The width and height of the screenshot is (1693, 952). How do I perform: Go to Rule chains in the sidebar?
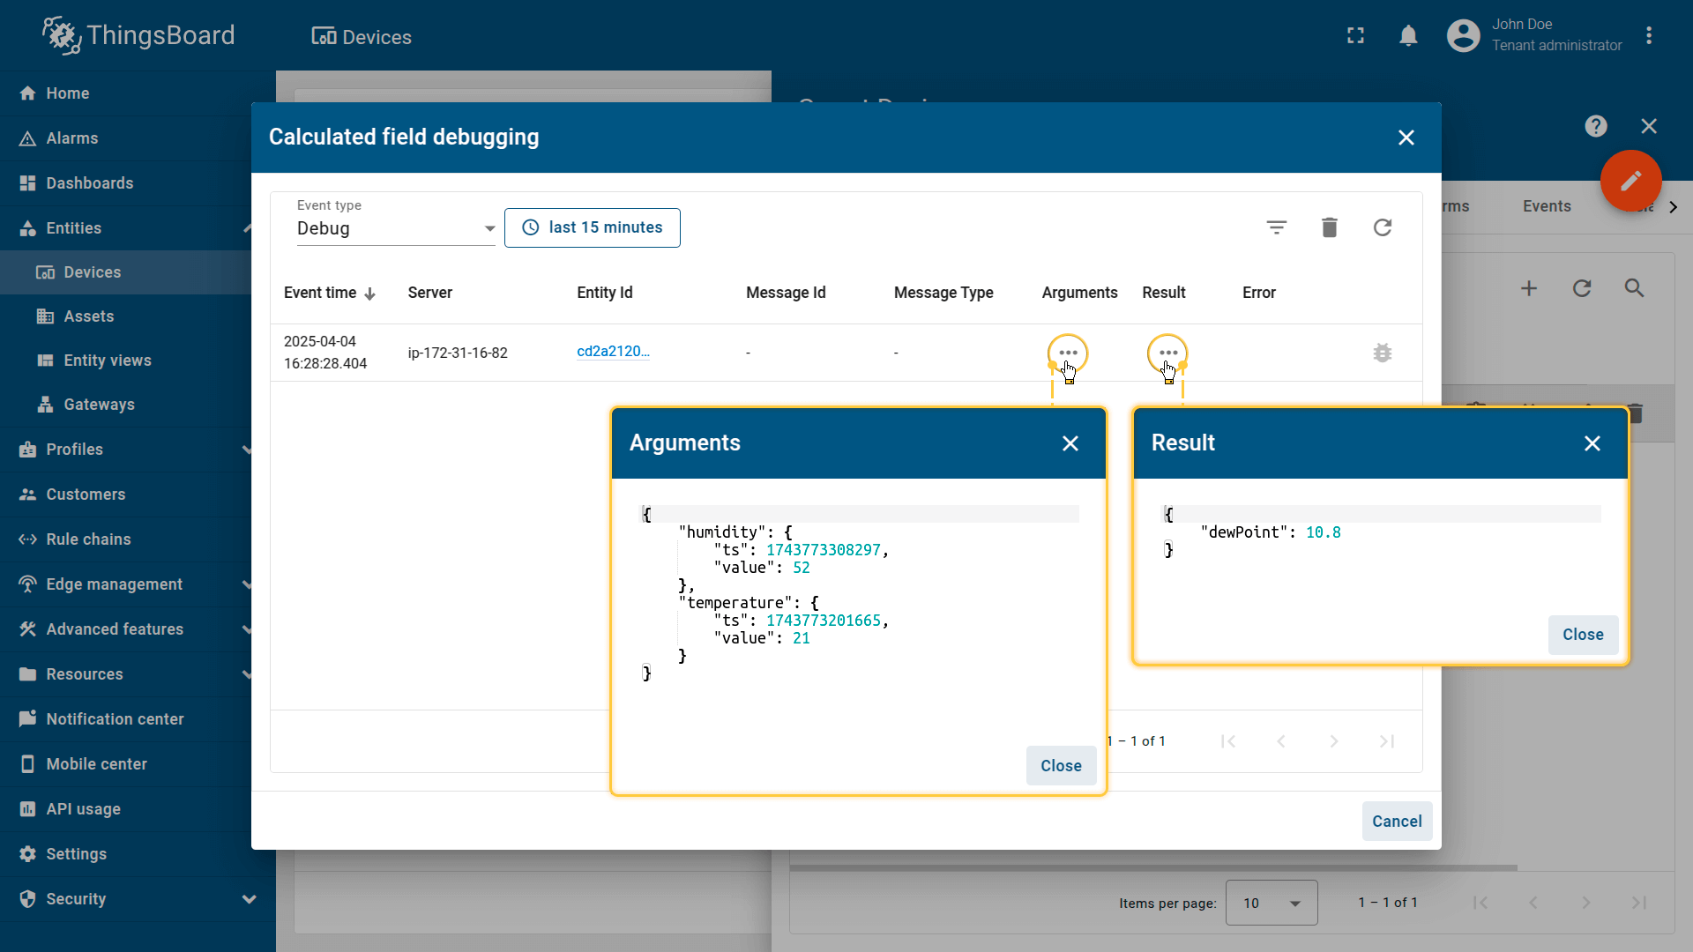click(x=88, y=539)
